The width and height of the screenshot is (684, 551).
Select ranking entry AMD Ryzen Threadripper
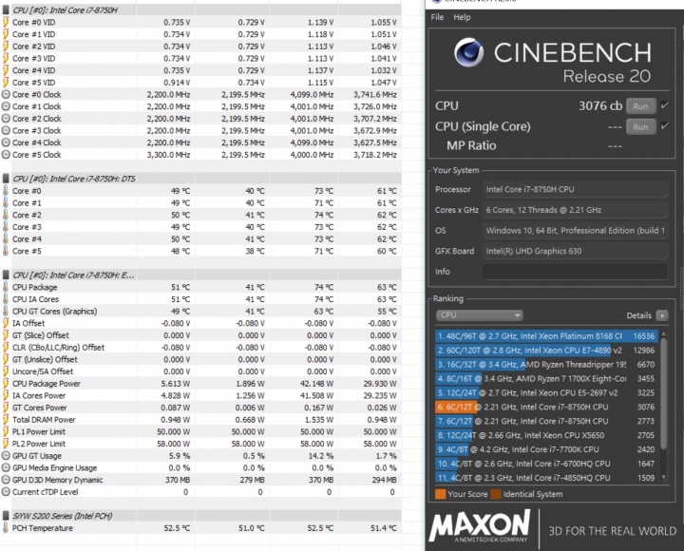[x=546, y=364]
